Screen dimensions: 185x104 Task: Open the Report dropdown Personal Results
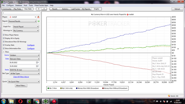click(x=22, y=21)
